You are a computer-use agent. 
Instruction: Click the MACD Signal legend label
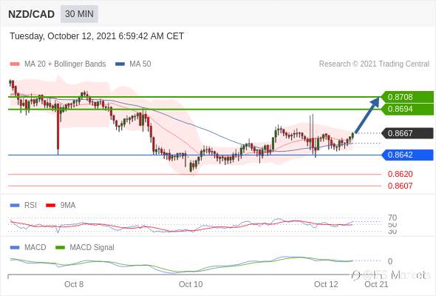[92, 247]
